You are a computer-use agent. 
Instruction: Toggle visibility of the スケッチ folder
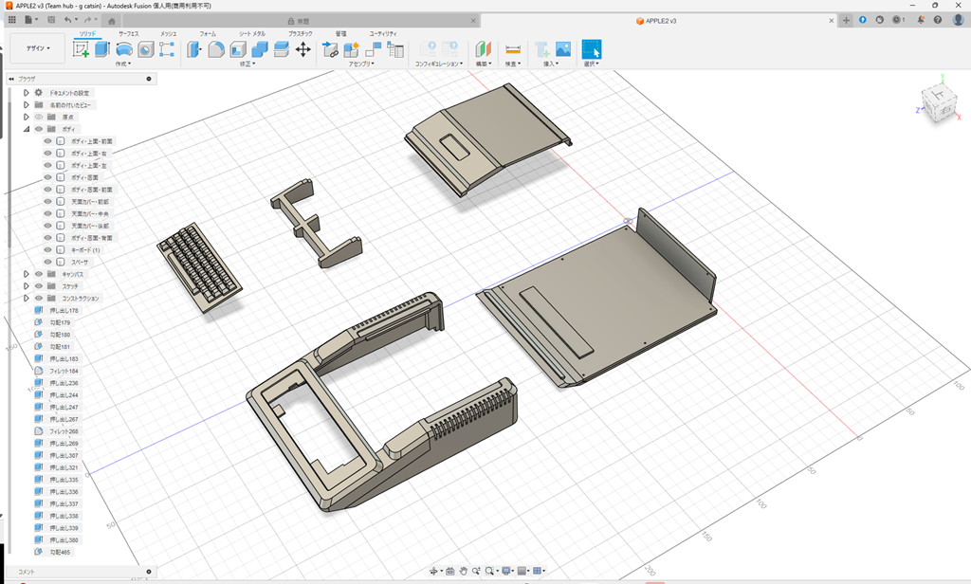click(x=38, y=286)
